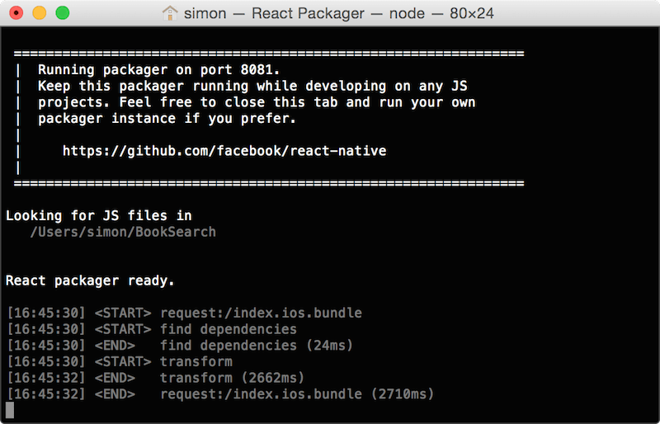Viewport: 660px width, 424px height.
Task: Click the top equals-sign separator of the banner
Action: pyautogui.click(x=269, y=54)
